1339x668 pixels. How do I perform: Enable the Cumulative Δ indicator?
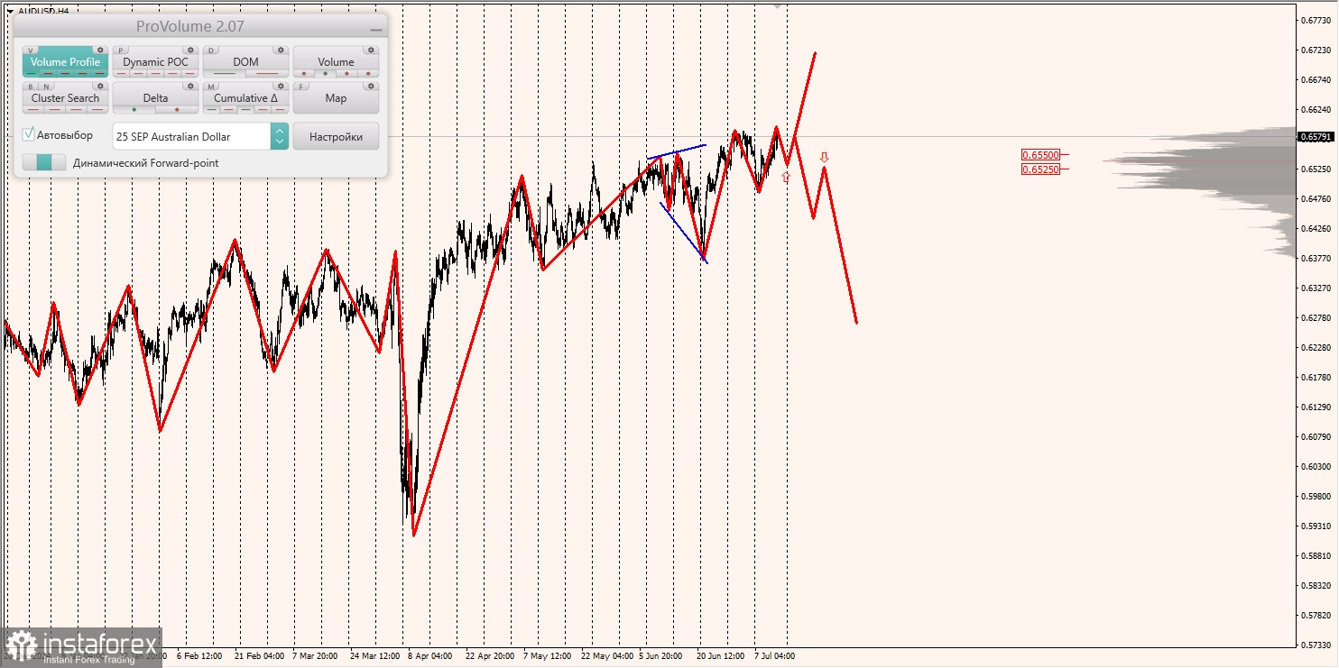pos(245,97)
